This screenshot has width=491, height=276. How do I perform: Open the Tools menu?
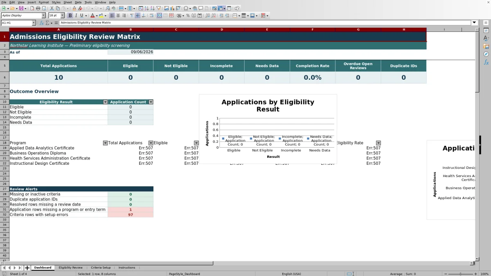(88, 2)
